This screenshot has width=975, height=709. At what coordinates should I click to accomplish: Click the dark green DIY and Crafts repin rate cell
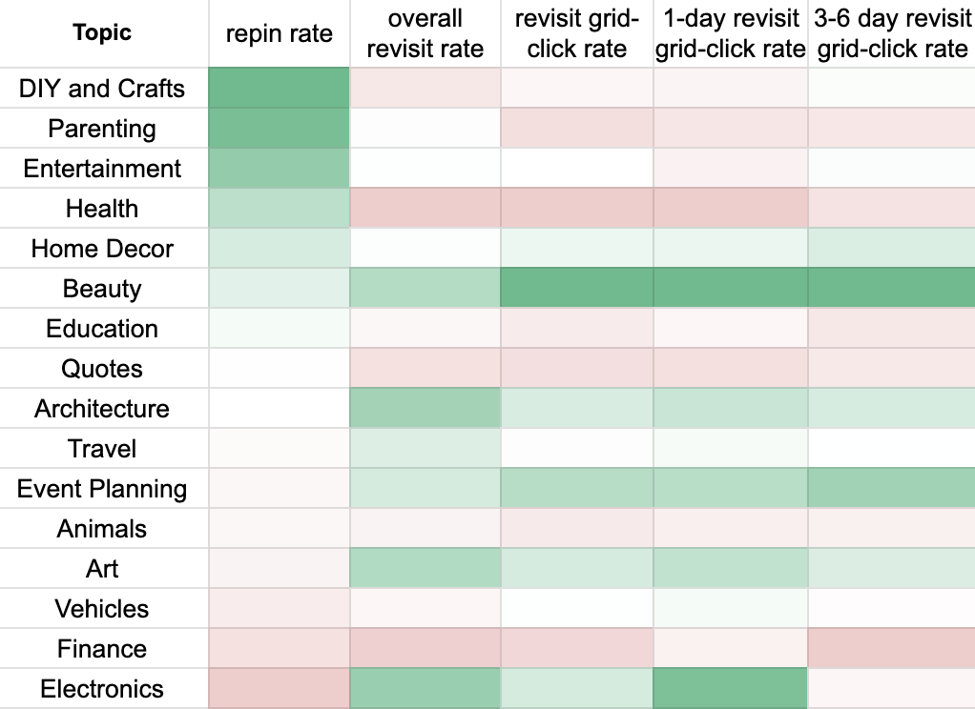[x=279, y=89]
